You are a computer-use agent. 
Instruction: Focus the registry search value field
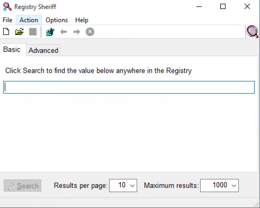click(x=129, y=87)
